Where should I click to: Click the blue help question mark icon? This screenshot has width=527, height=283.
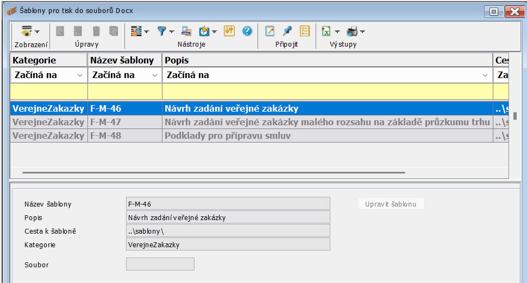point(247,31)
